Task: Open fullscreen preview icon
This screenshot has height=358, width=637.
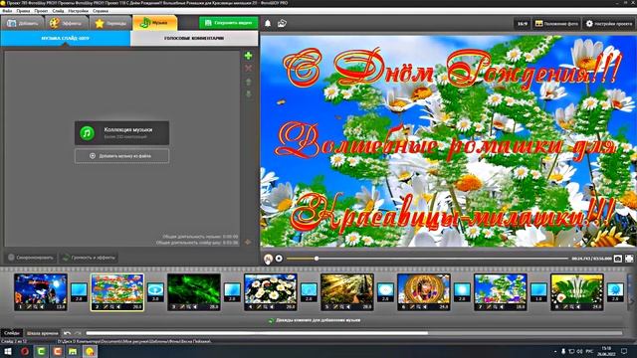Action: [629, 259]
